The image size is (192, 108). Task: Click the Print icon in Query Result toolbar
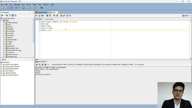tap(40, 64)
